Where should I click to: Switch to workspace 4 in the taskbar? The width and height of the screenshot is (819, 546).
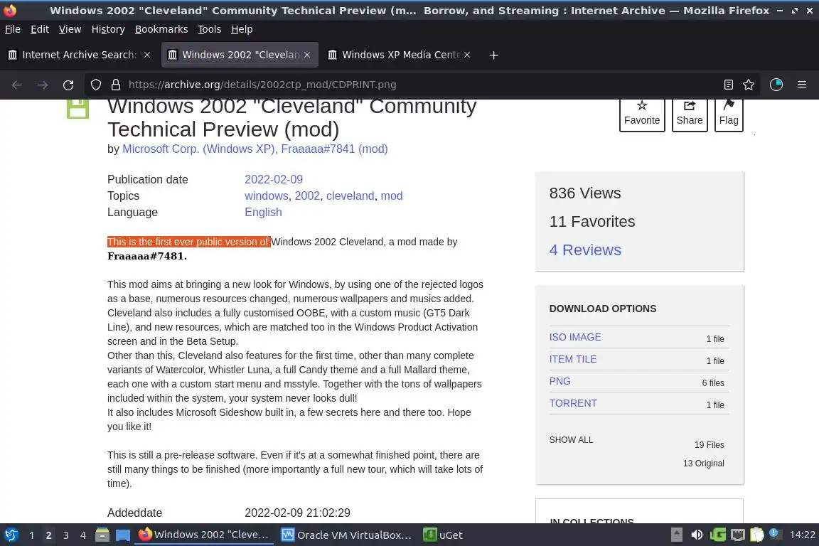(x=83, y=535)
